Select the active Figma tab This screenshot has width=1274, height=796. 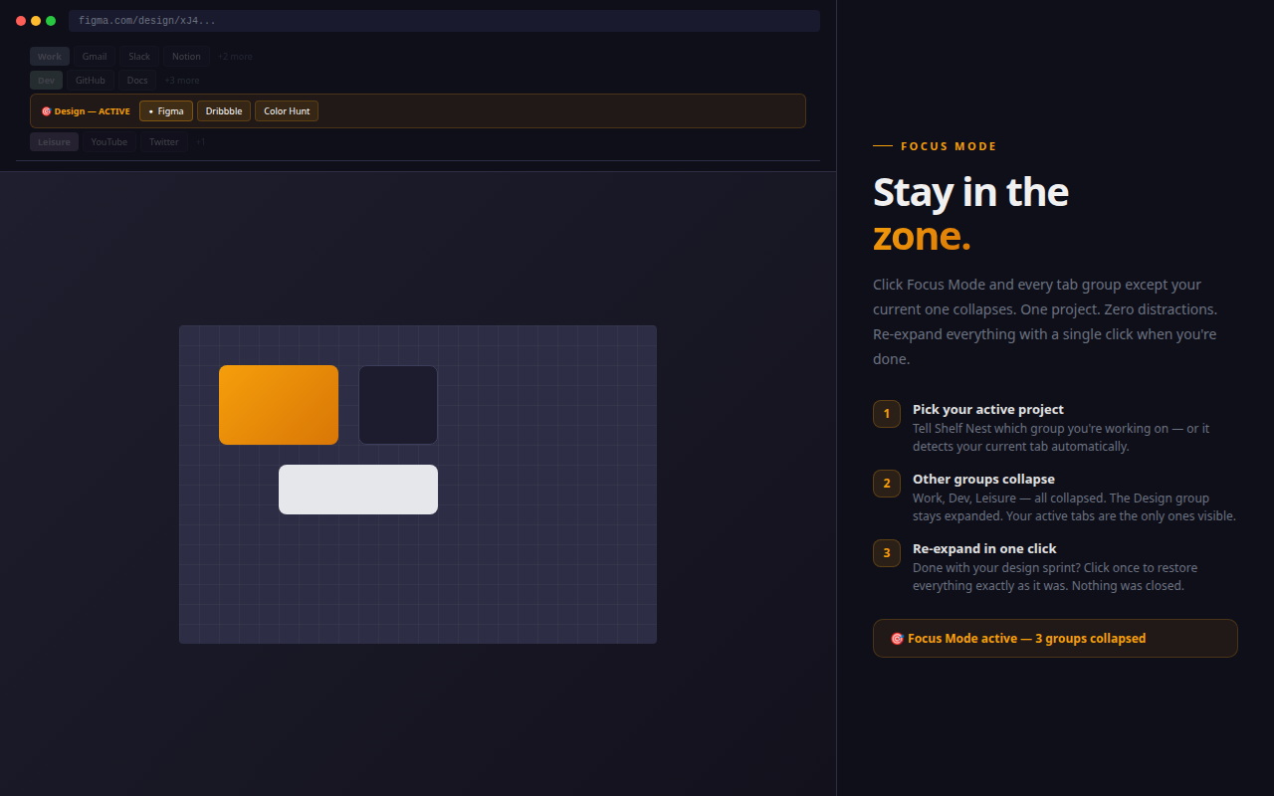(x=166, y=111)
